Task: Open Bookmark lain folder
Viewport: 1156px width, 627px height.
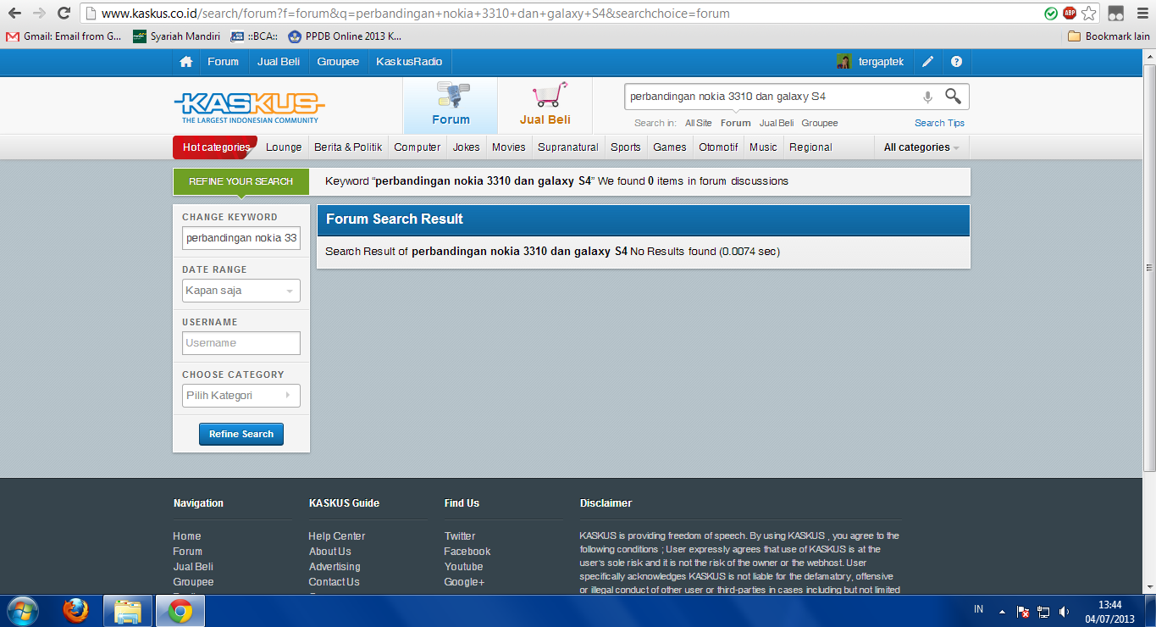Action: click(x=1109, y=36)
